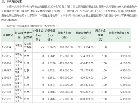Select the 持有人份额 column header
The image size is (138, 103).
click(x=65, y=35)
